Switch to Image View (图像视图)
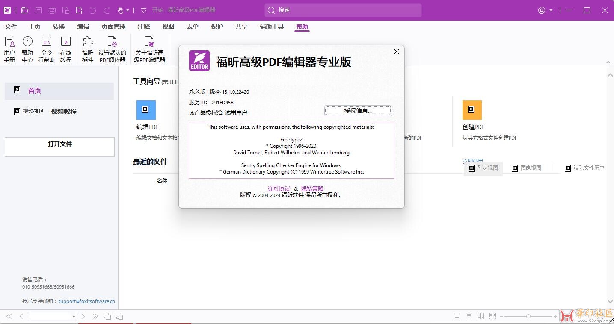Screen dimensions: 614x324 point(527,168)
